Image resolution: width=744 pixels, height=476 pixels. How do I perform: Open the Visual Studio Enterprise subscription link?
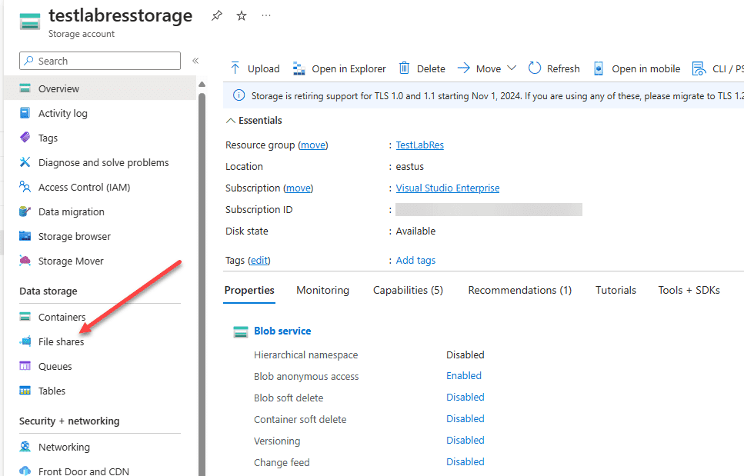coord(448,188)
